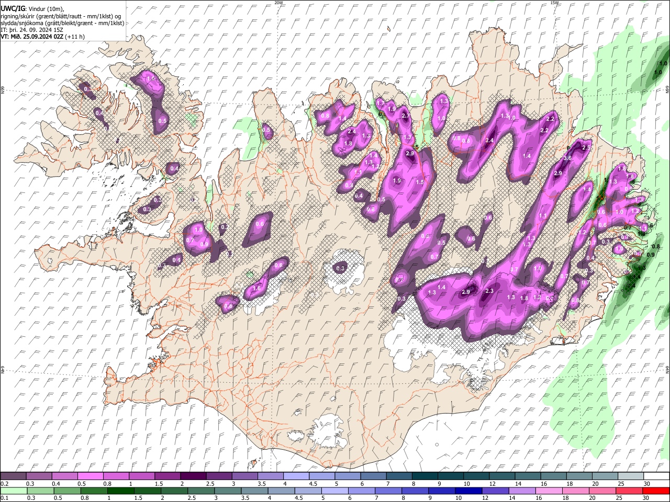Select top legend swatch between 0.4 and 0.5
Viewport: 670px width, 502px height.
tap(64, 476)
